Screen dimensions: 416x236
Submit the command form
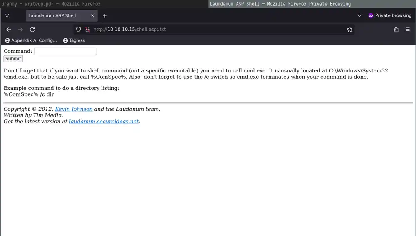click(x=13, y=59)
